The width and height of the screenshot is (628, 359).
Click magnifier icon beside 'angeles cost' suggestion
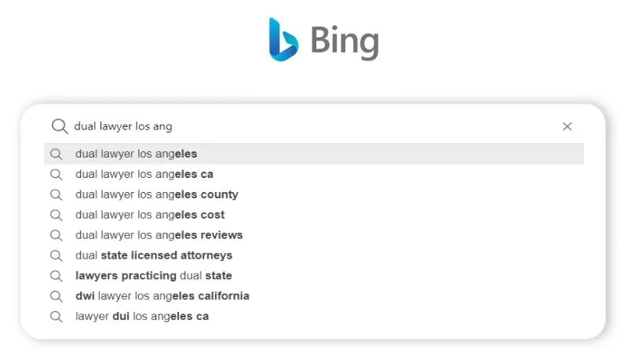(x=56, y=215)
